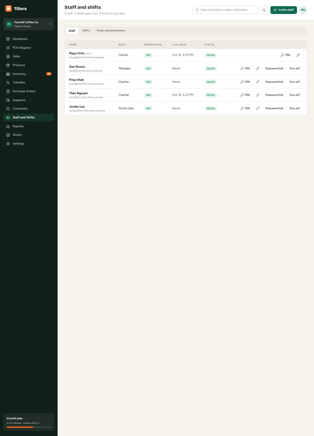Viewport: 314px width, 436px height.
Task: Click the Role column header
Action: [122, 45]
